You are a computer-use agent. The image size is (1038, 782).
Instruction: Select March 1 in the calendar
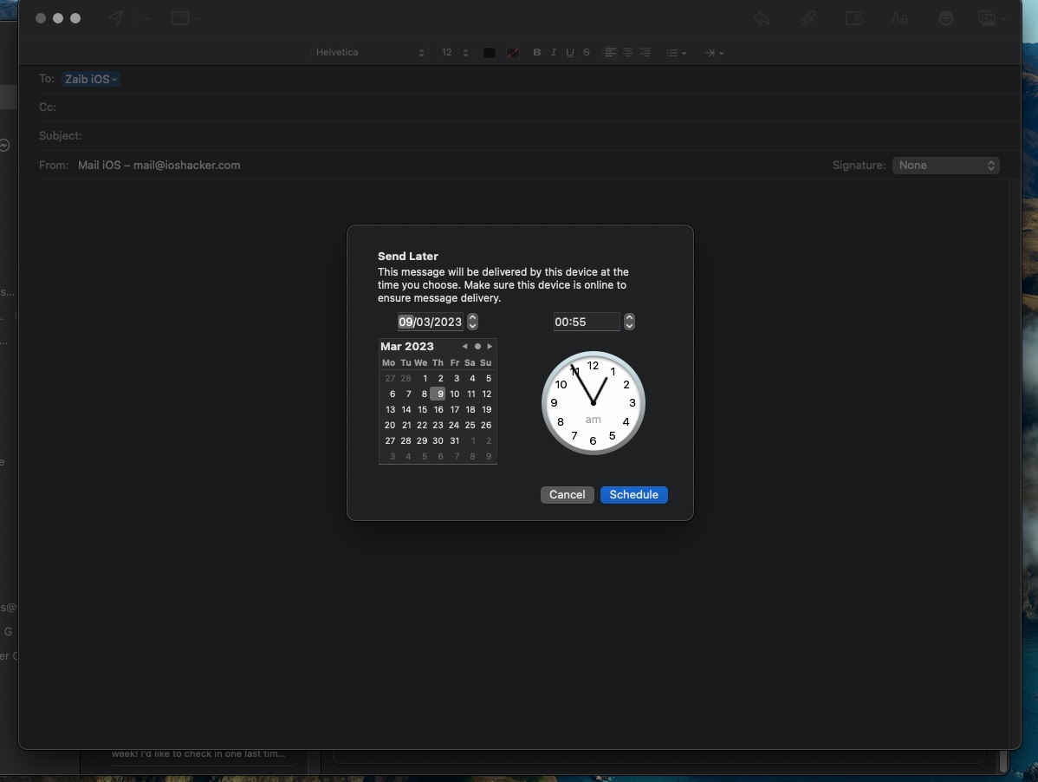[x=425, y=379]
